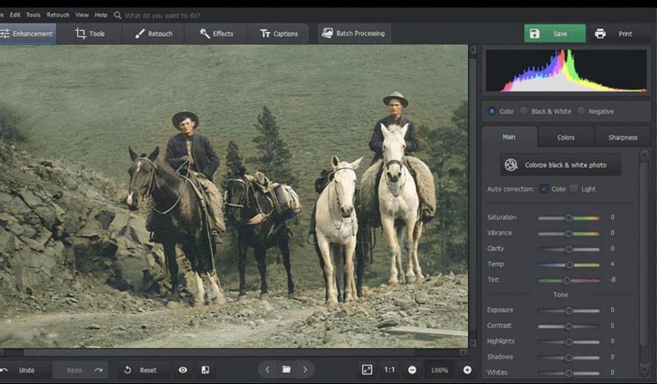Zoom in with the plus icon
The image size is (657, 384).
[x=467, y=370]
